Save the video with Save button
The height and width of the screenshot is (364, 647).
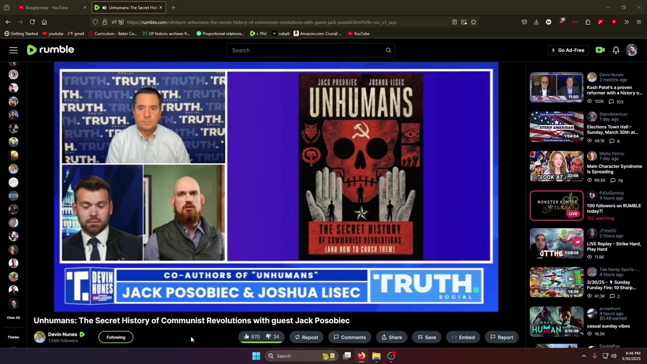pos(427,337)
